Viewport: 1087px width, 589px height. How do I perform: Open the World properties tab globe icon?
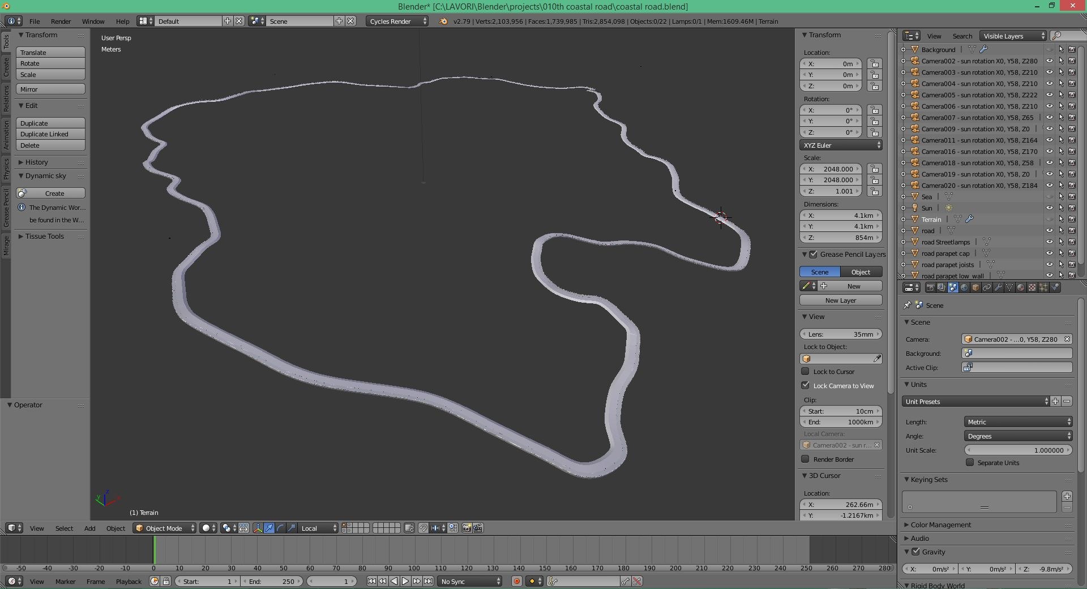pos(964,287)
